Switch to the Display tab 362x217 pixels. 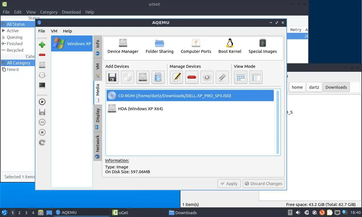pyautogui.click(x=98, y=118)
